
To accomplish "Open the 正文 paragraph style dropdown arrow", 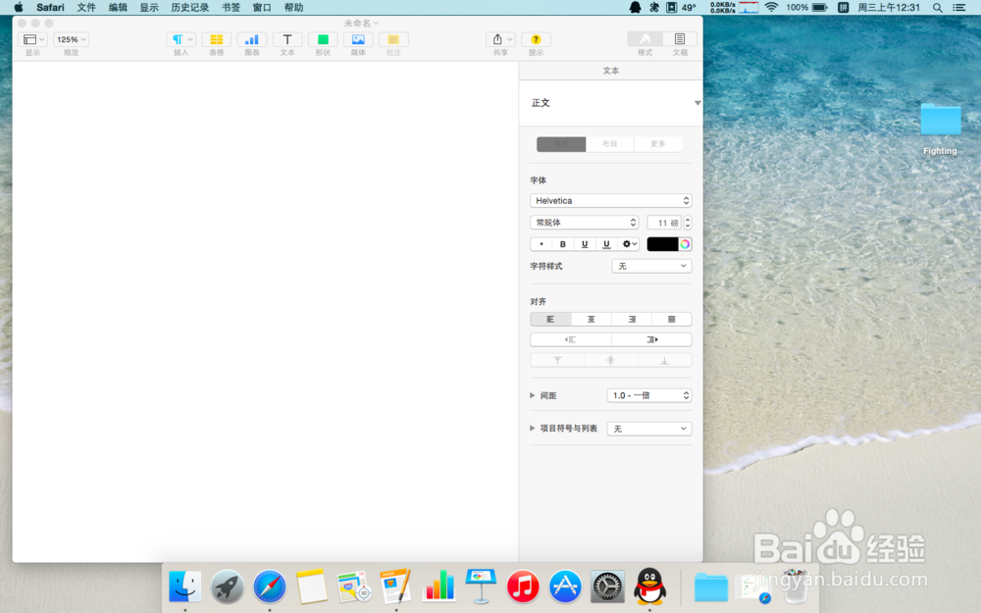I will click(x=697, y=103).
